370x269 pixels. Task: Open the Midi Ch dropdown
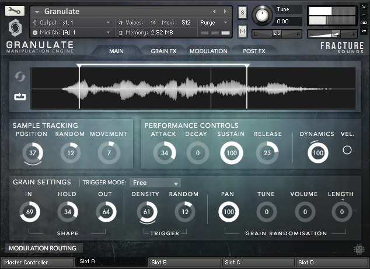pos(72,33)
